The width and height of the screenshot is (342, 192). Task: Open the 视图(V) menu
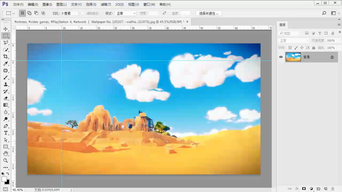[x=133, y=5]
